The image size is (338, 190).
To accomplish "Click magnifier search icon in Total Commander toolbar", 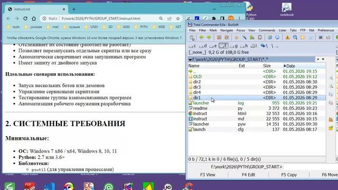I will 295,37.
